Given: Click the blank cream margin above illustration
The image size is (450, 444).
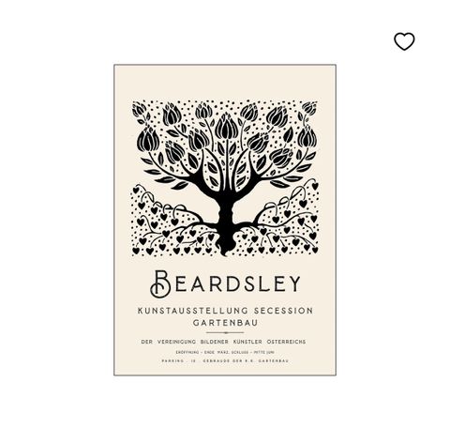Looking at the screenshot, I should point(225,83).
